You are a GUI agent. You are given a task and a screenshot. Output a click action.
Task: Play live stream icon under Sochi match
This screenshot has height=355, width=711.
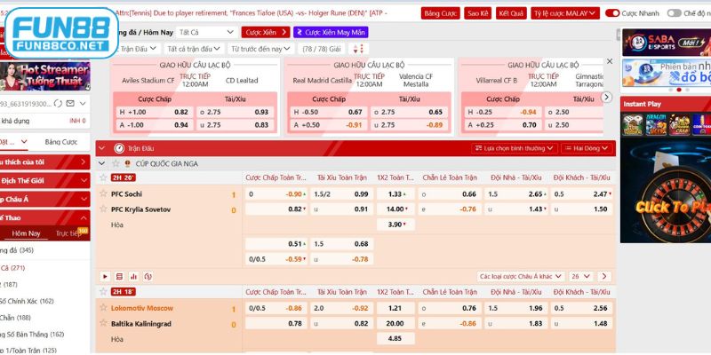[x=105, y=276]
